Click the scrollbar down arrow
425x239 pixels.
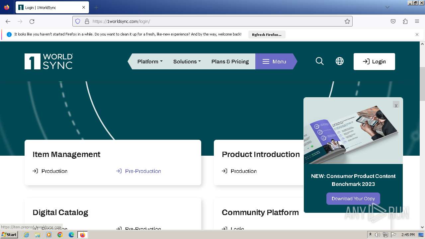pyautogui.click(x=422, y=227)
